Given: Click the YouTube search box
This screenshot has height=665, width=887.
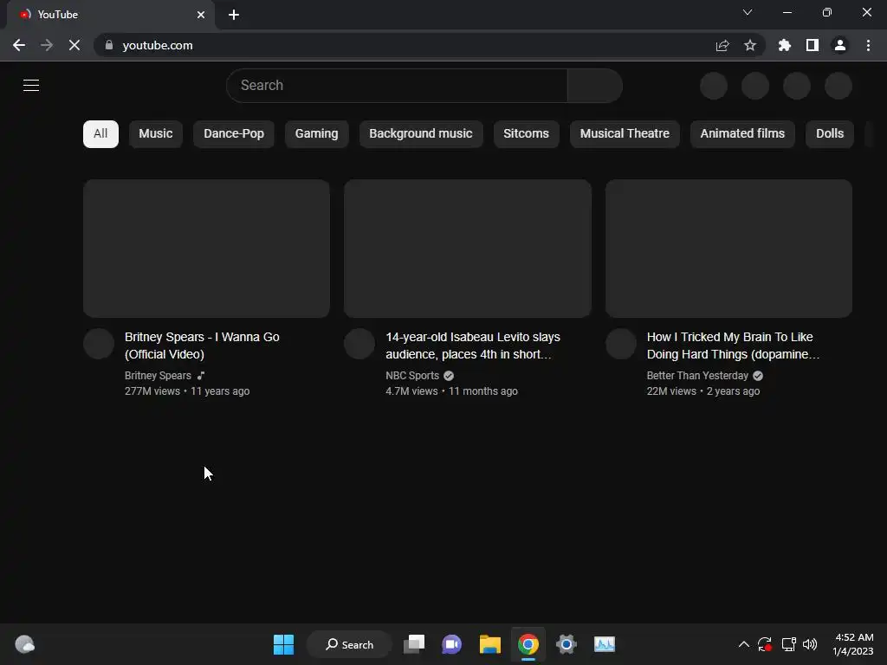Looking at the screenshot, I should coord(397,86).
